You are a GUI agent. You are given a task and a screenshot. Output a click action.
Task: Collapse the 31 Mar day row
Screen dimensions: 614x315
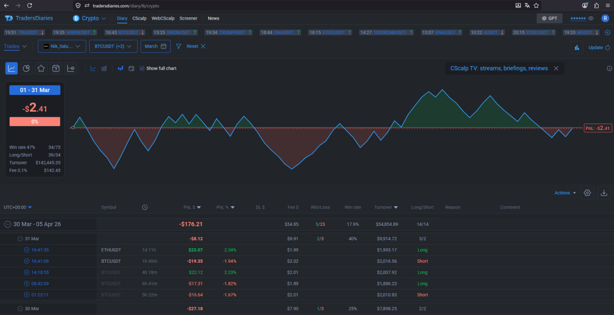[20, 238]
